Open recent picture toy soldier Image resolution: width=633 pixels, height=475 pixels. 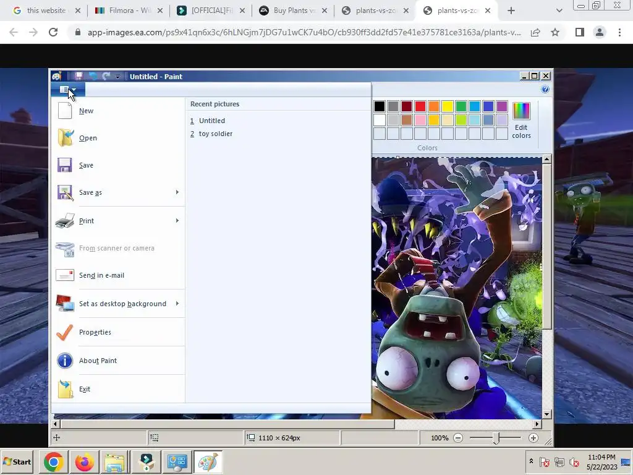pos(211,134)
